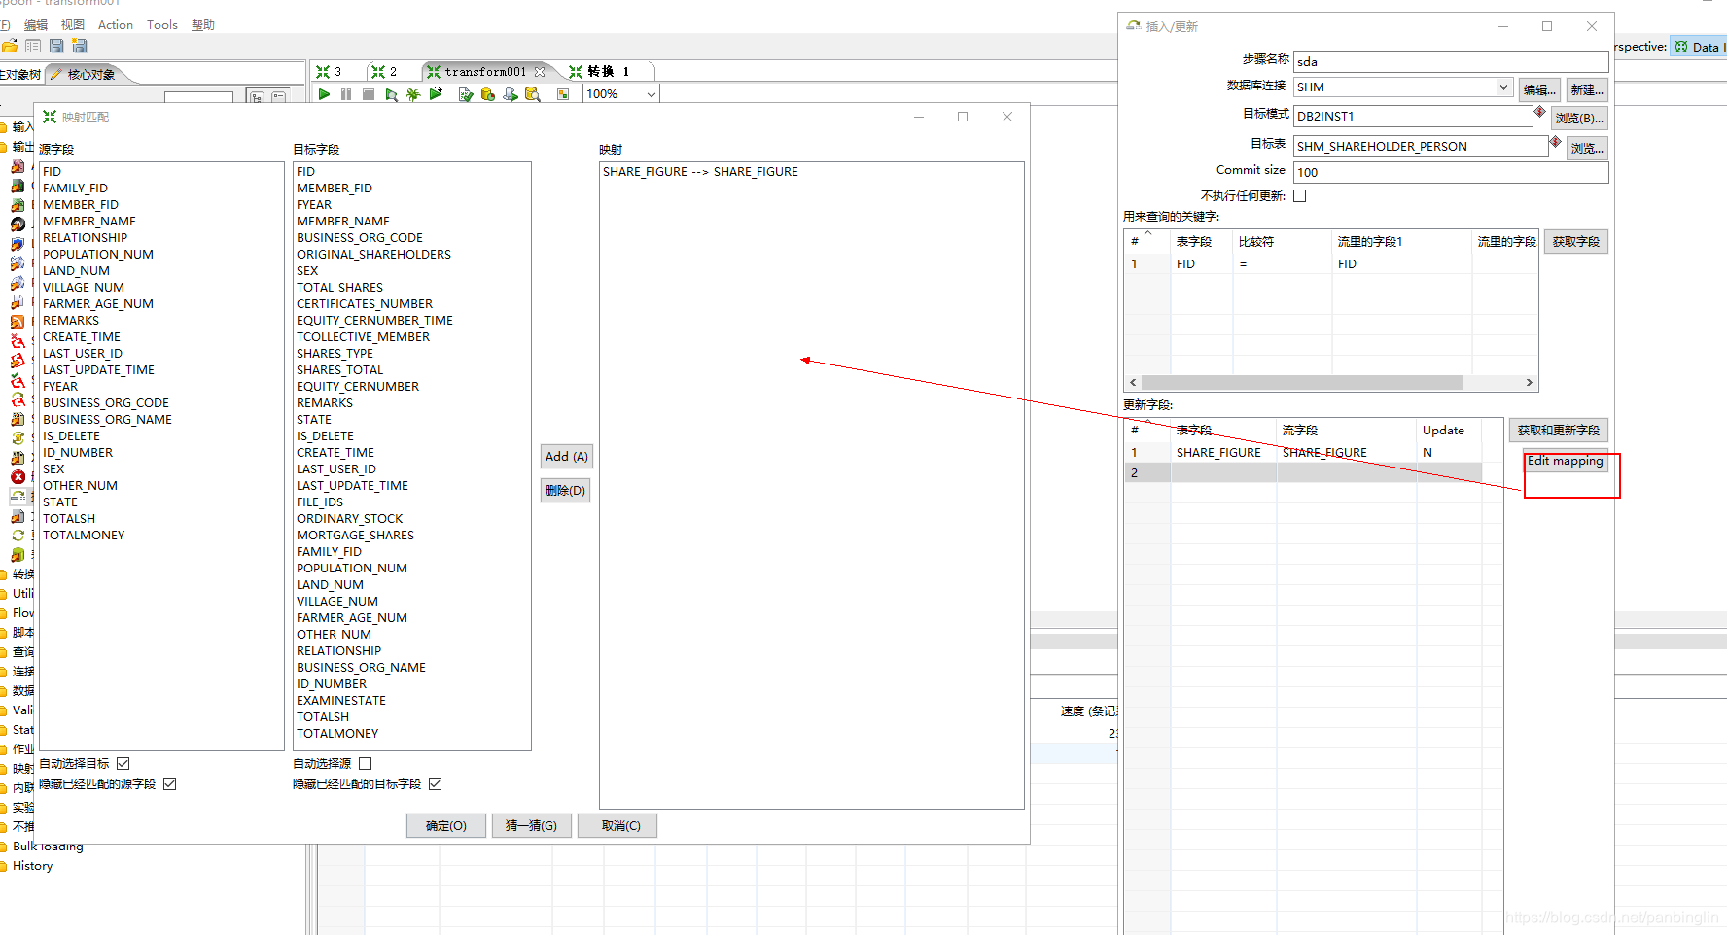Open the Tools menu
The width and height of the screenshot is (1727, 935).
click(162, 25)
